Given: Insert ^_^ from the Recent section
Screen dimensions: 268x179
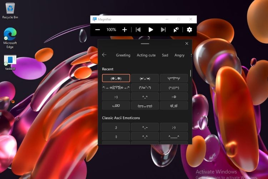Looking at the screenshot, I should 145,97.
